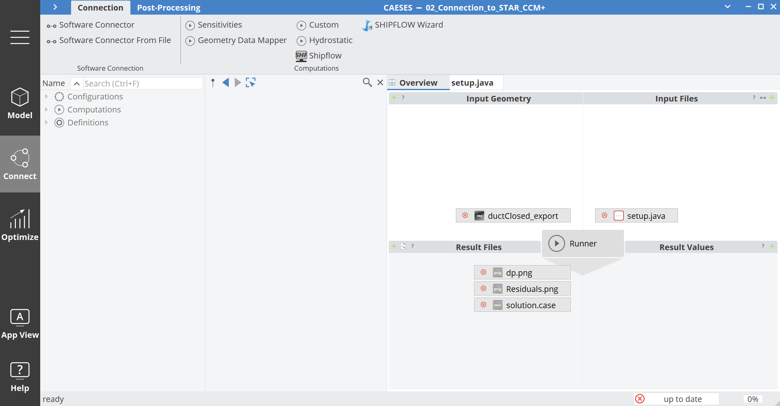Remove ductClosed_export with red x icon
The image size is (780, 406).
pos(465,215)
